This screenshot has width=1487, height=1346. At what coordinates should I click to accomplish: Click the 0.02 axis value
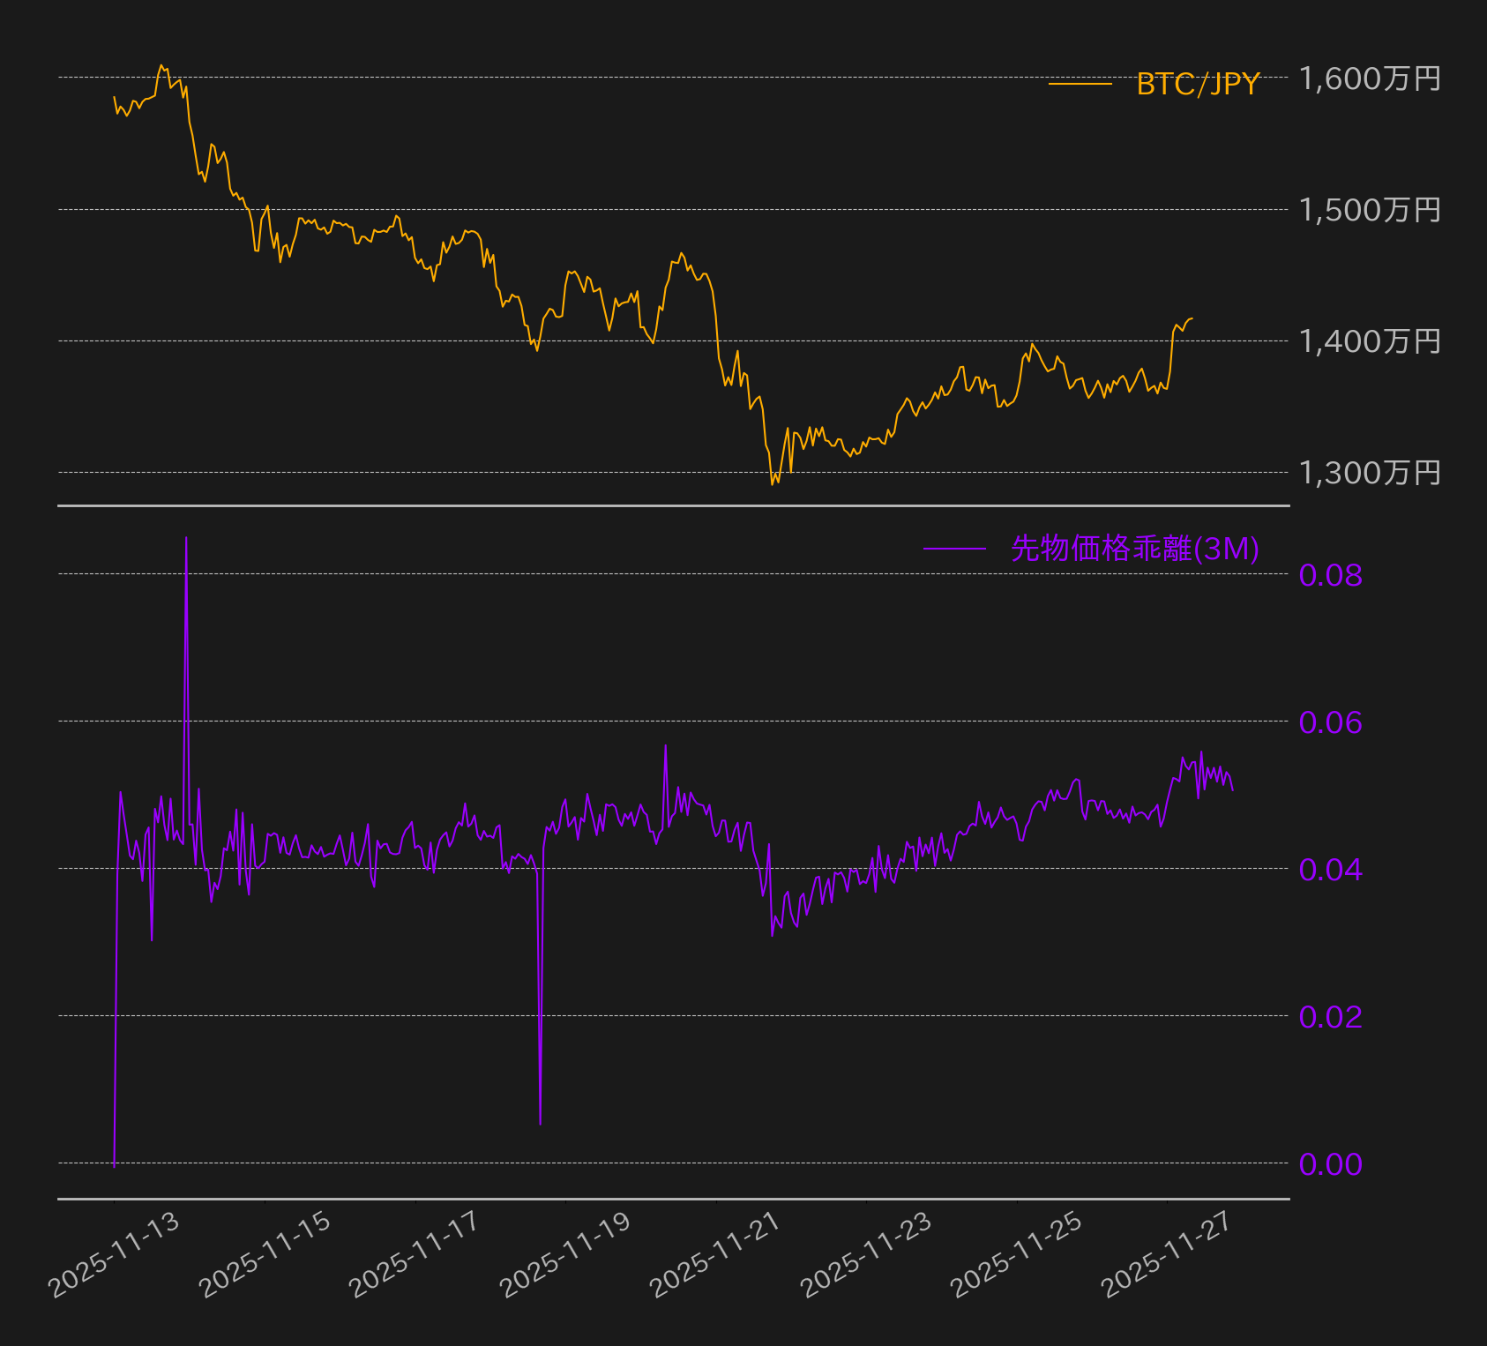[x=1331, y=1017]
